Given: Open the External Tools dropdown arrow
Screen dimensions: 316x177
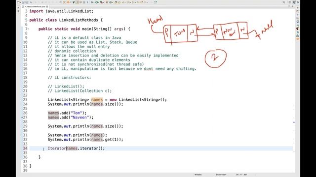Looking at the screenshot, I should [103, 2].
